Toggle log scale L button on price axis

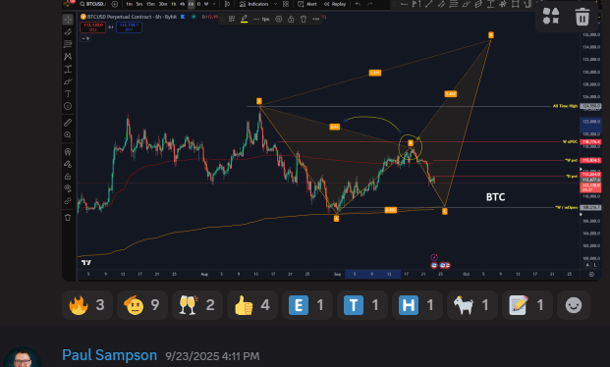pyautogui.click(x=595, y=265)
